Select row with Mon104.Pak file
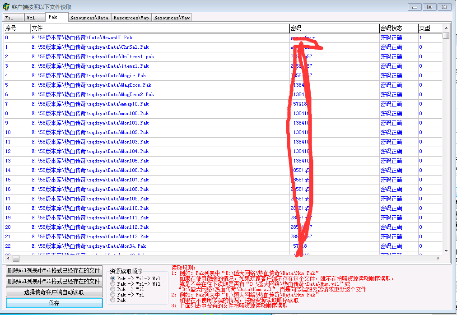Screen dimensions: 457x315 click(223, 151)
